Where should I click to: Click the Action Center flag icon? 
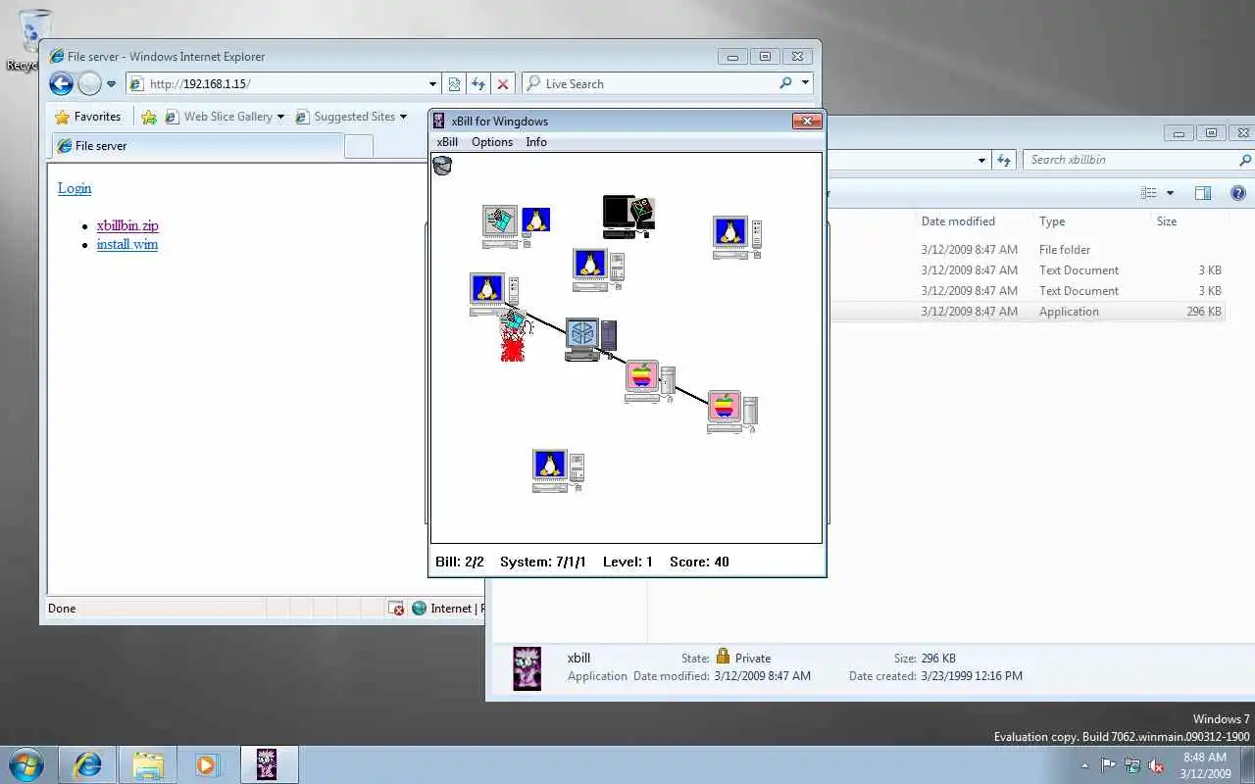click(1108, 765)
